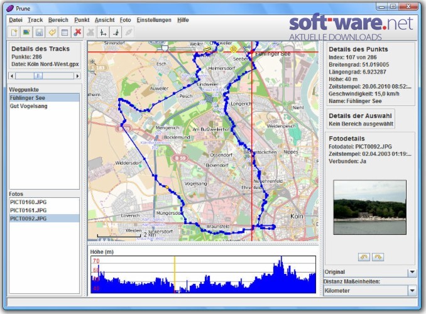
Task: Open the Foto menu
Action: [x=125, y=20]
